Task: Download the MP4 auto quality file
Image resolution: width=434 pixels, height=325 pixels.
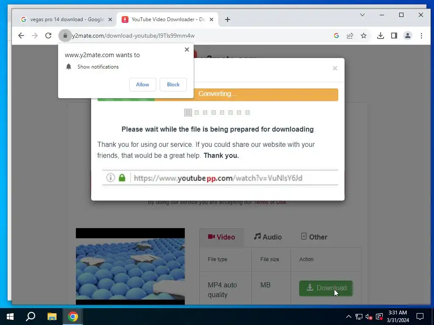Action: click(x=326, y=288)
